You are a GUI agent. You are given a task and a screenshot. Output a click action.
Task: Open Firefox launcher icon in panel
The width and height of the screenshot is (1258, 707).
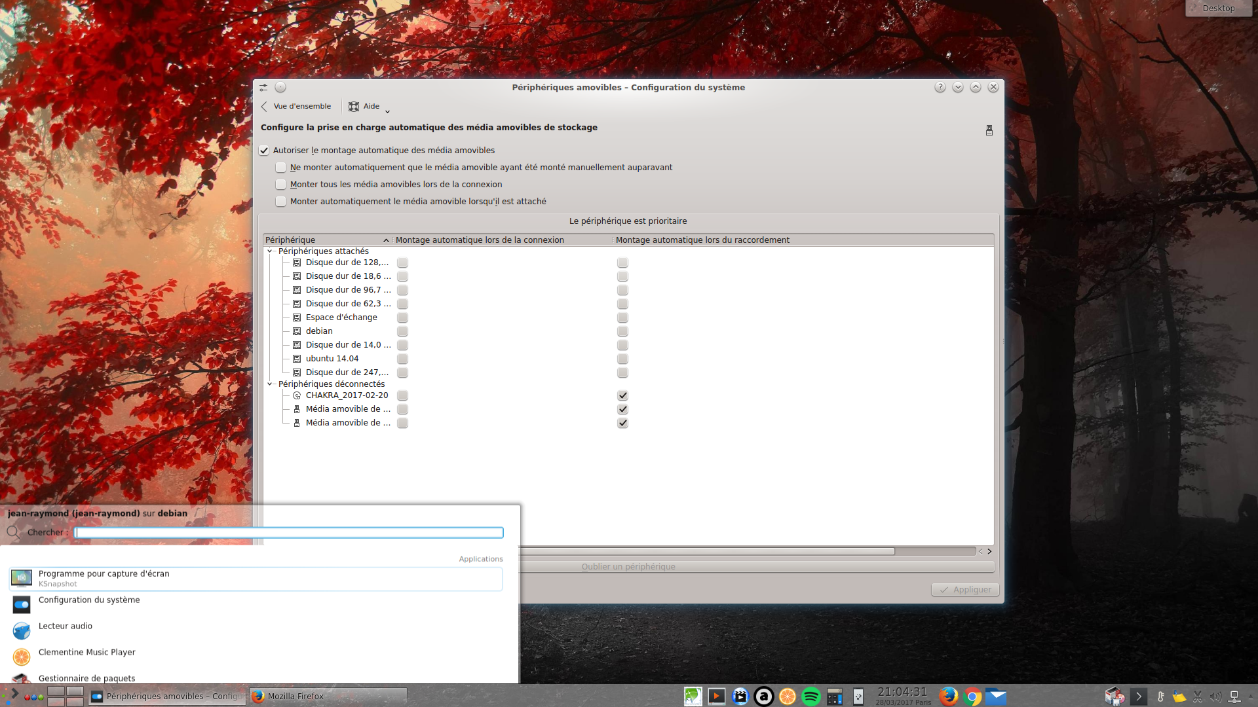948,697
